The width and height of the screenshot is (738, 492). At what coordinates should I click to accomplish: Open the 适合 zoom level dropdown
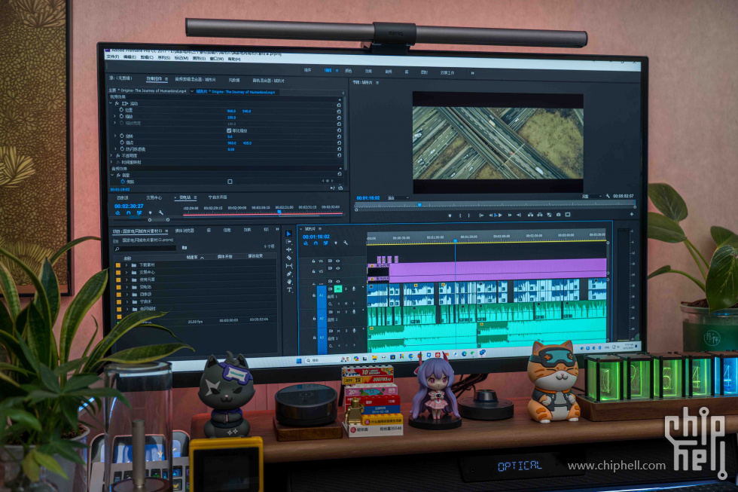(398, 197)
